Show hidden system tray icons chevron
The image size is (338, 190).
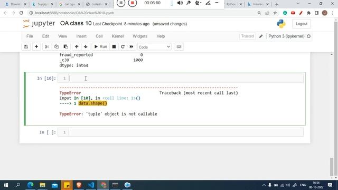tap(264, 185)
